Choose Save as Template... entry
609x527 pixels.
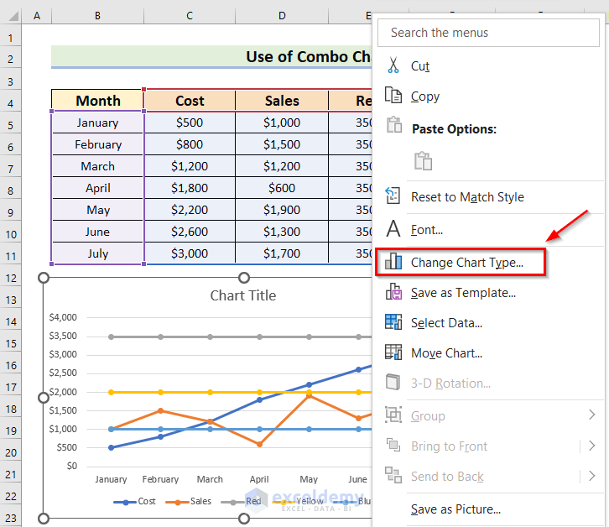[463, 293]
